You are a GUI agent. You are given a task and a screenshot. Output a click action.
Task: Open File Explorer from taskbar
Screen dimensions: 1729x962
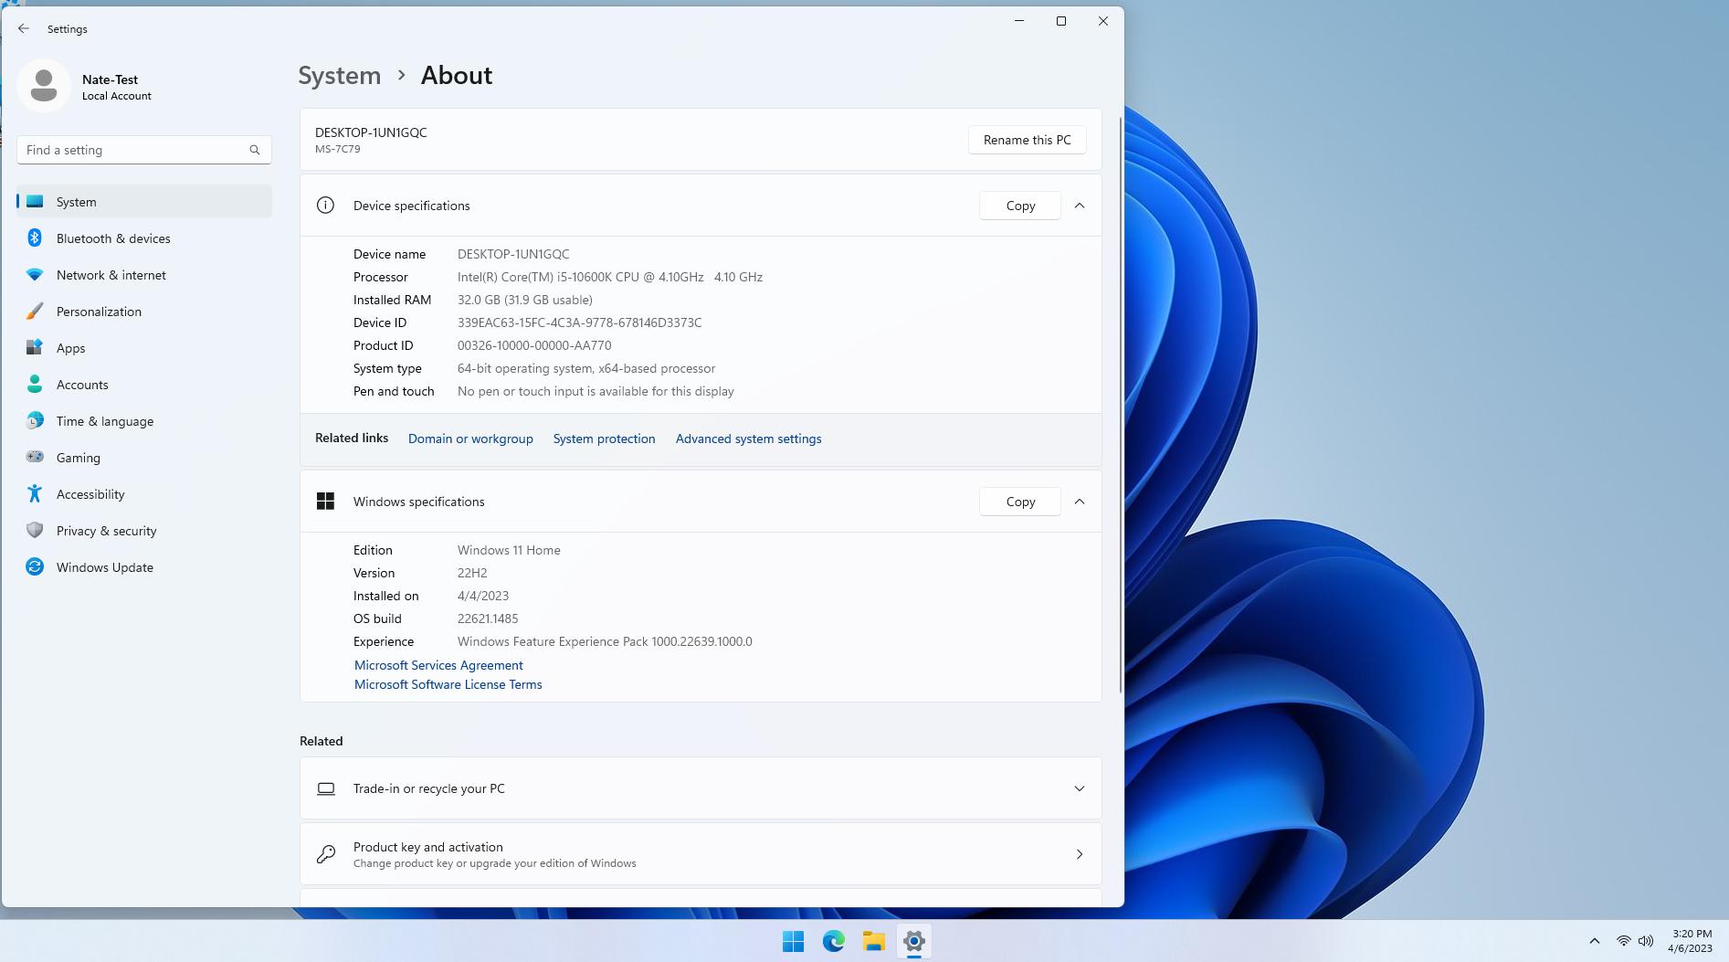874,941
